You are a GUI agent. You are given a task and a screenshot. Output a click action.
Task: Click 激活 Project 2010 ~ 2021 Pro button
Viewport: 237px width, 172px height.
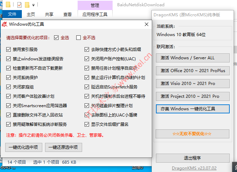pyautogui.click(x=193, y=96)
